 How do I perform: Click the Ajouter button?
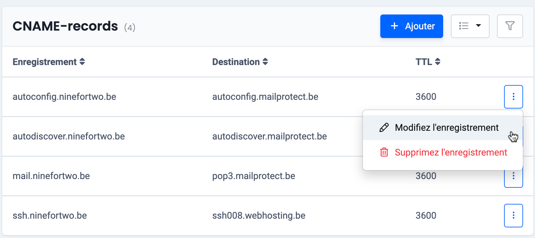coord(412,26)
